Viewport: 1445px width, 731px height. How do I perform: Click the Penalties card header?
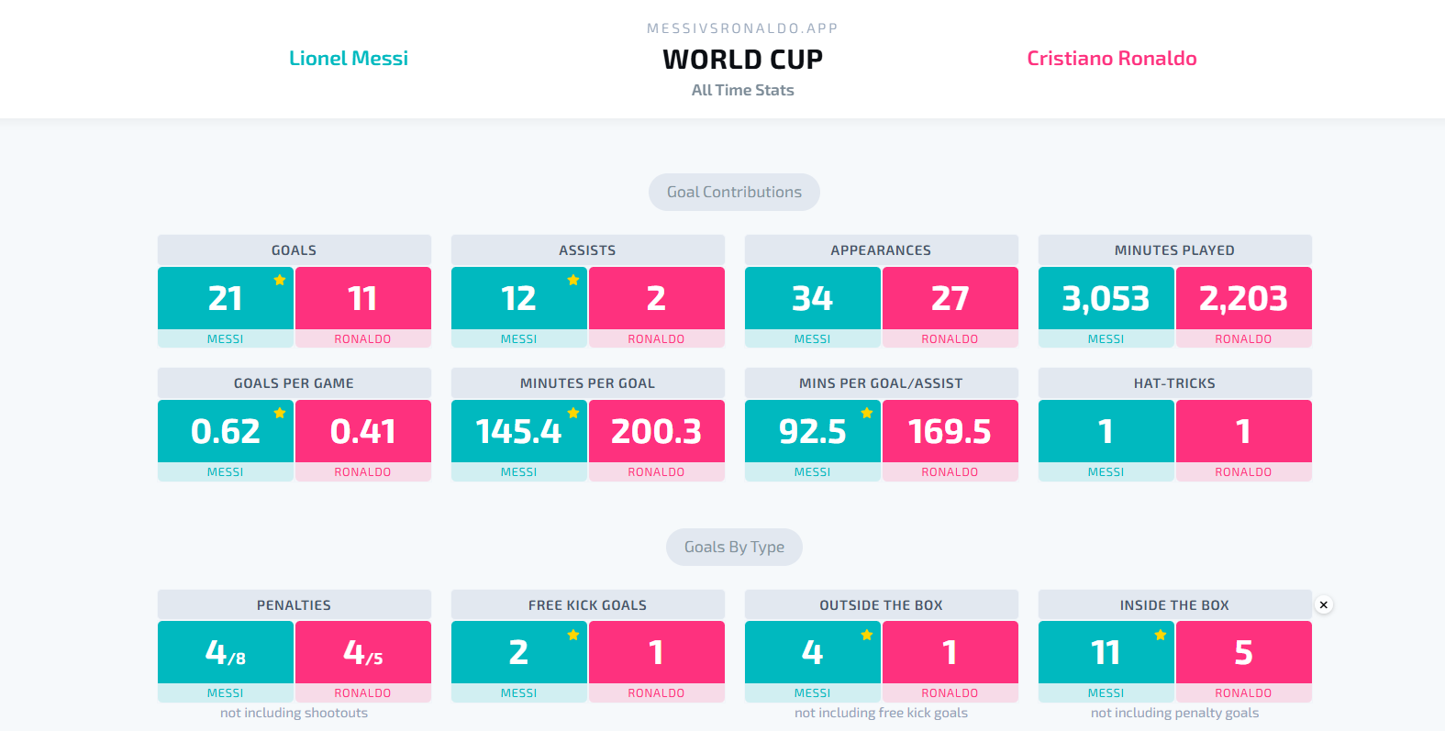pyautogui.click(x=294, y=605)
